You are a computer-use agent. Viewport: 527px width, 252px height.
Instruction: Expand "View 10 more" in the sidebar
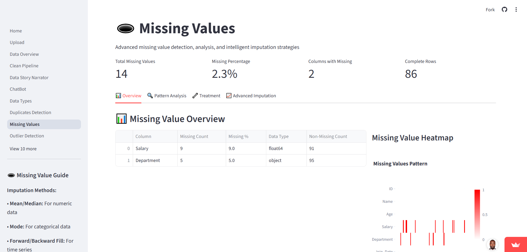tap(23, 149)
